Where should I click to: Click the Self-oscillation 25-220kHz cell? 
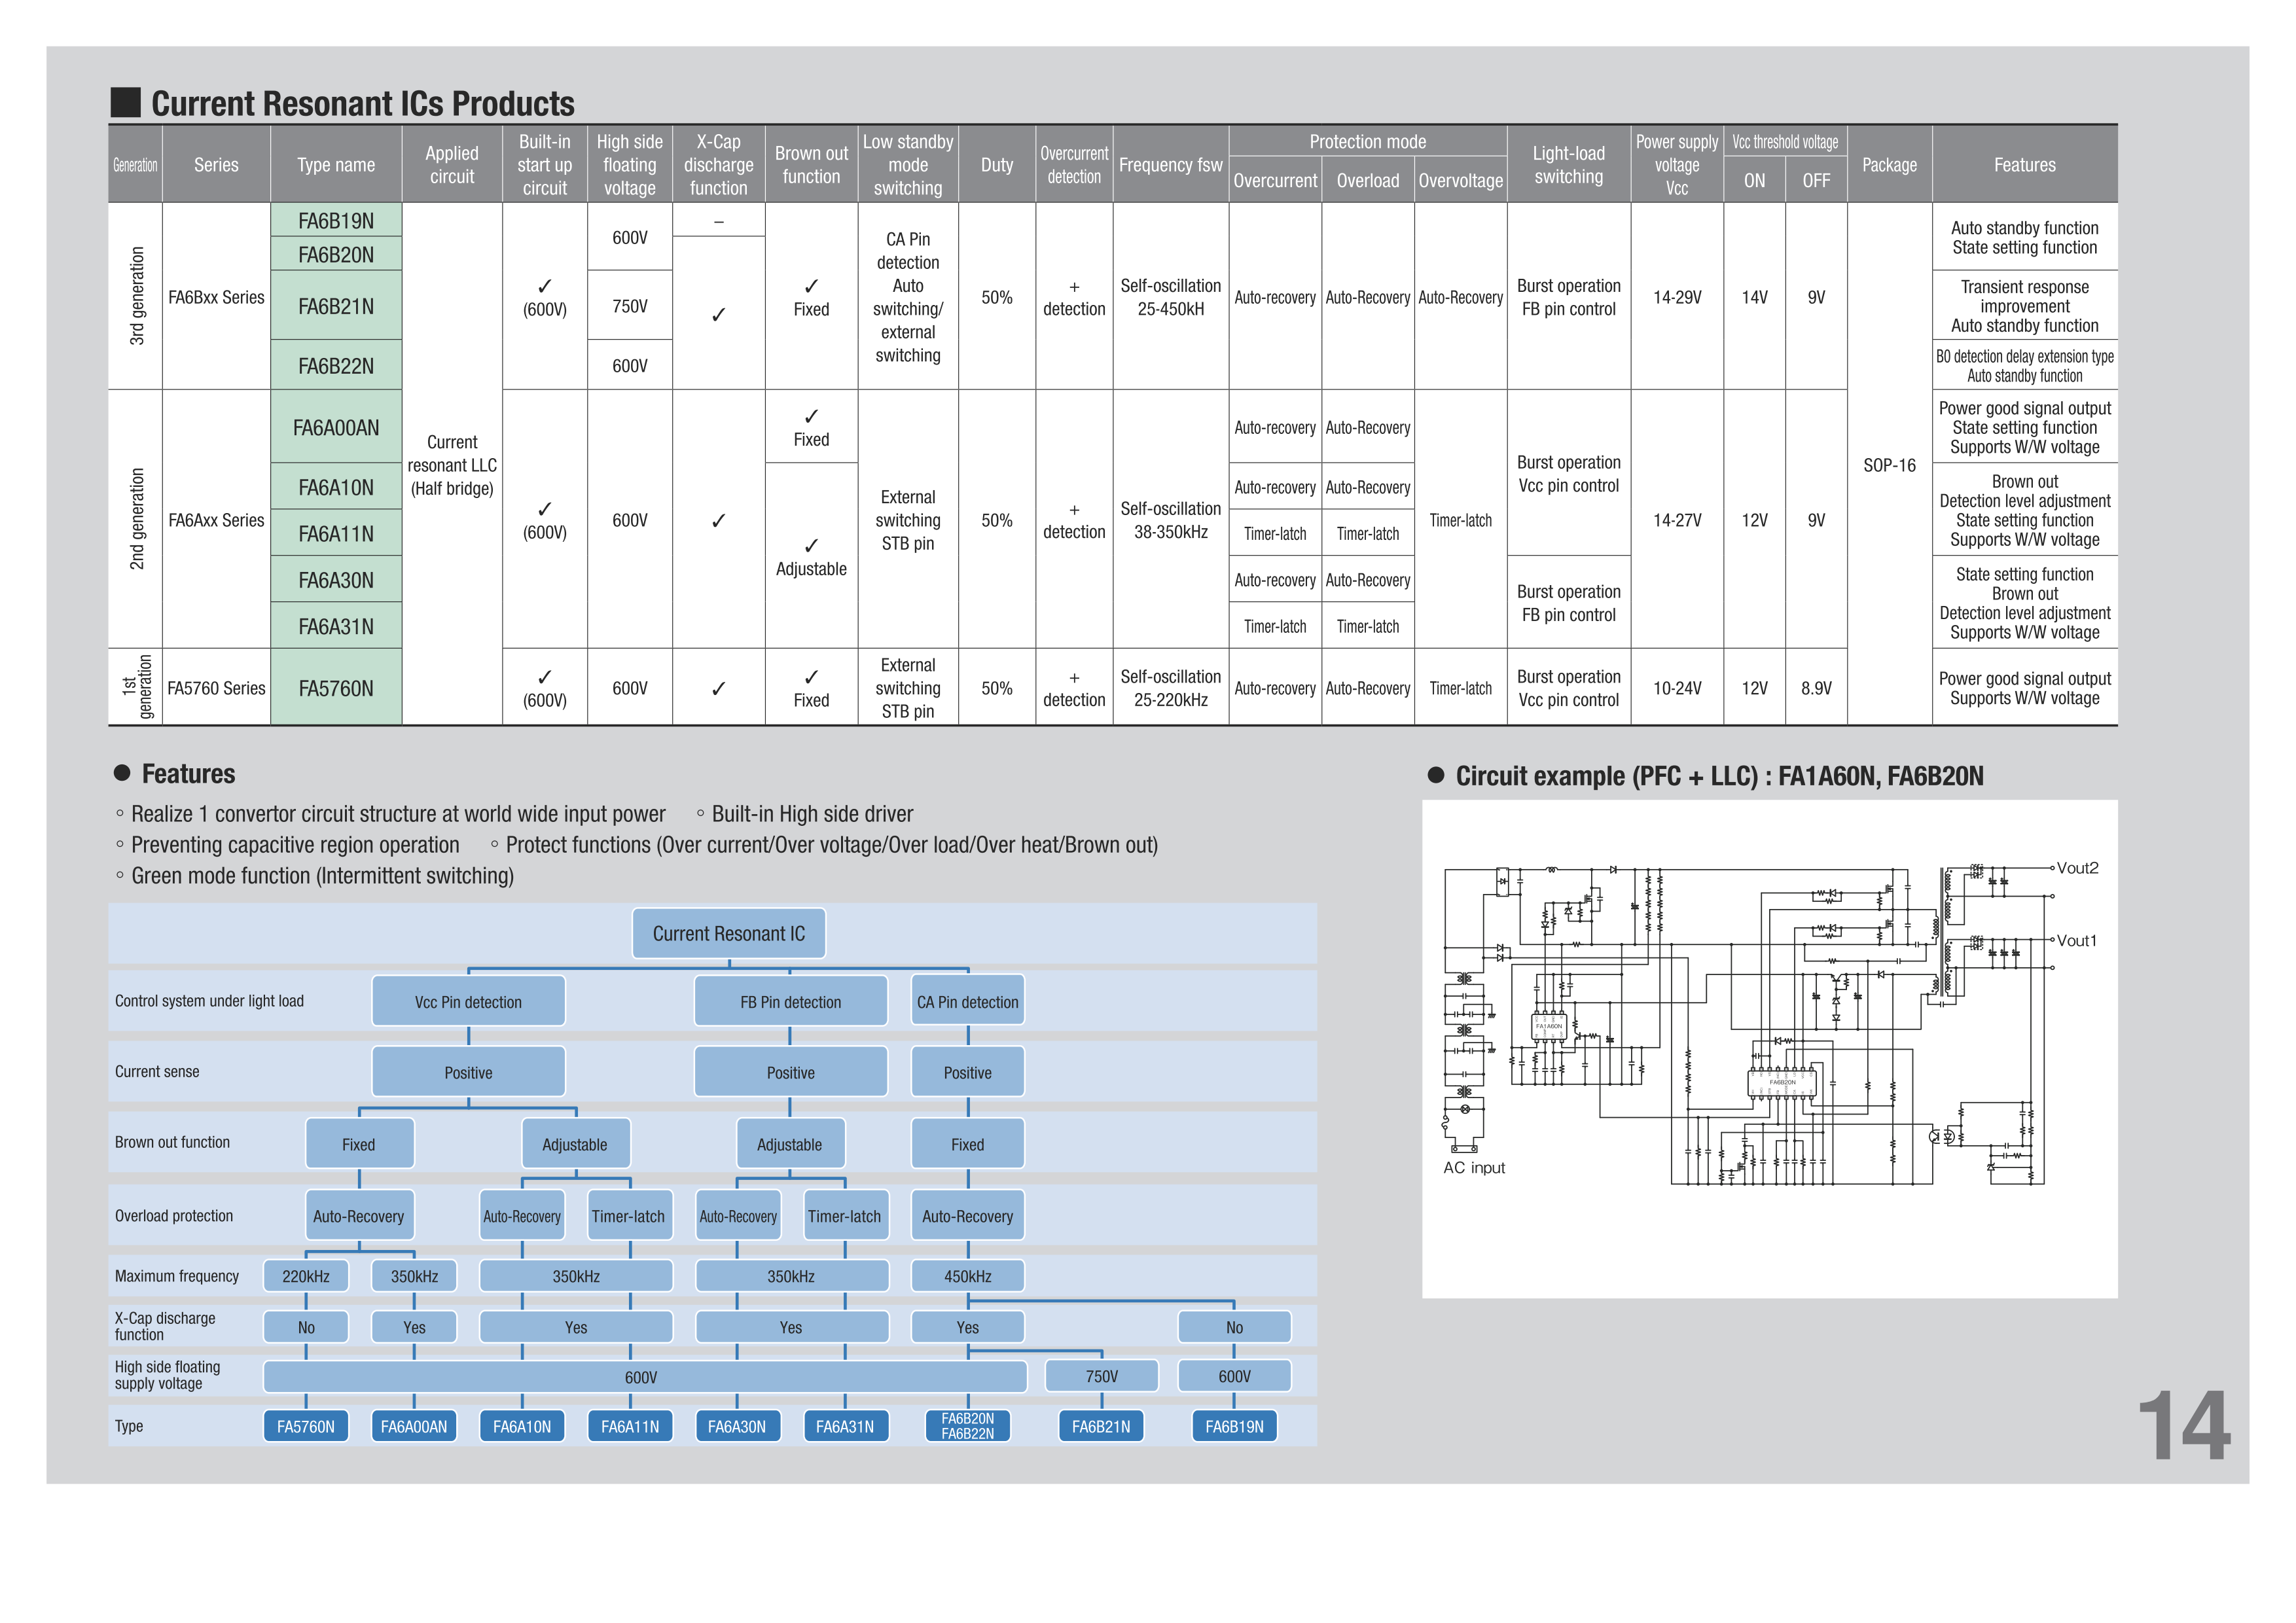1171,688
